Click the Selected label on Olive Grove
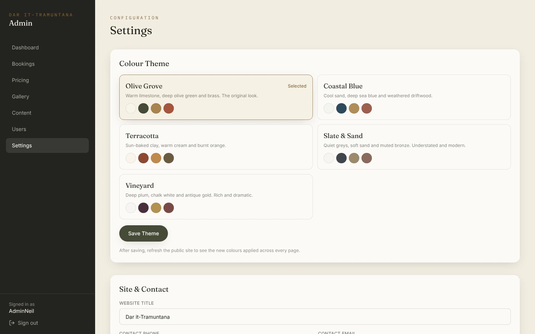Screen dimensions: 535x334 pos(297,86)
